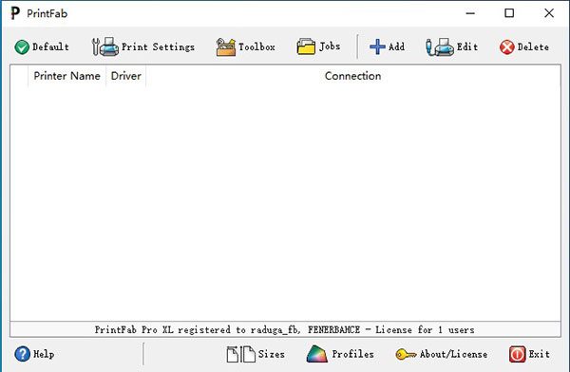The height and width of the screenshot is (372, 570).
Task: Click the PrintFab P logo in title bar
Action: [15, 13]
